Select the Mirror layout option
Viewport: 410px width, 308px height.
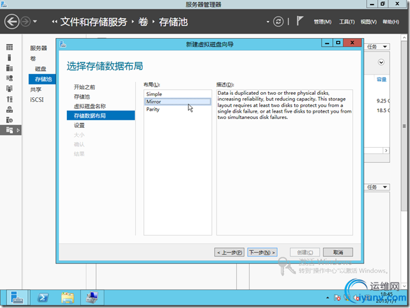pos(178,102)
